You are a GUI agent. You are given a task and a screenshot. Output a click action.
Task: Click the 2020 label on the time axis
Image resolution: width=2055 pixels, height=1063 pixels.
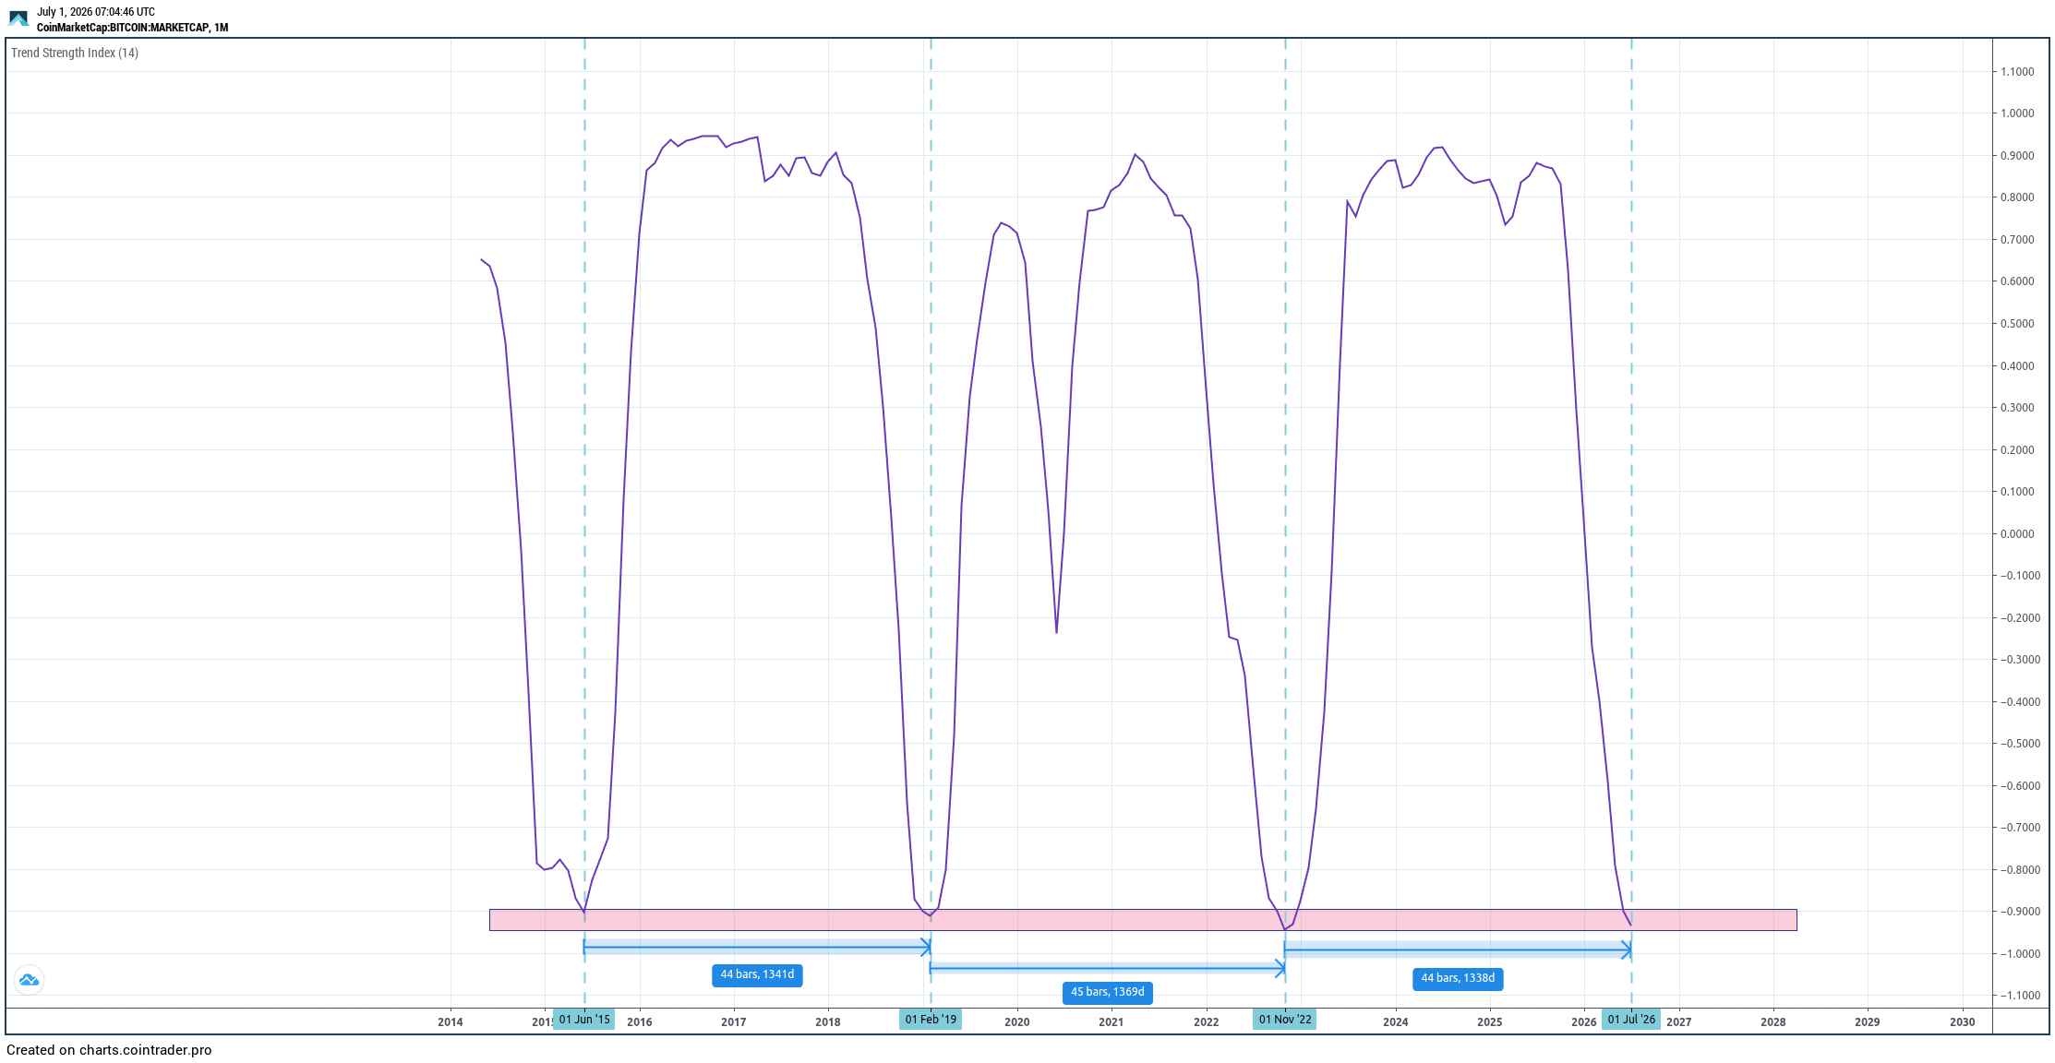[1017, 1022]
